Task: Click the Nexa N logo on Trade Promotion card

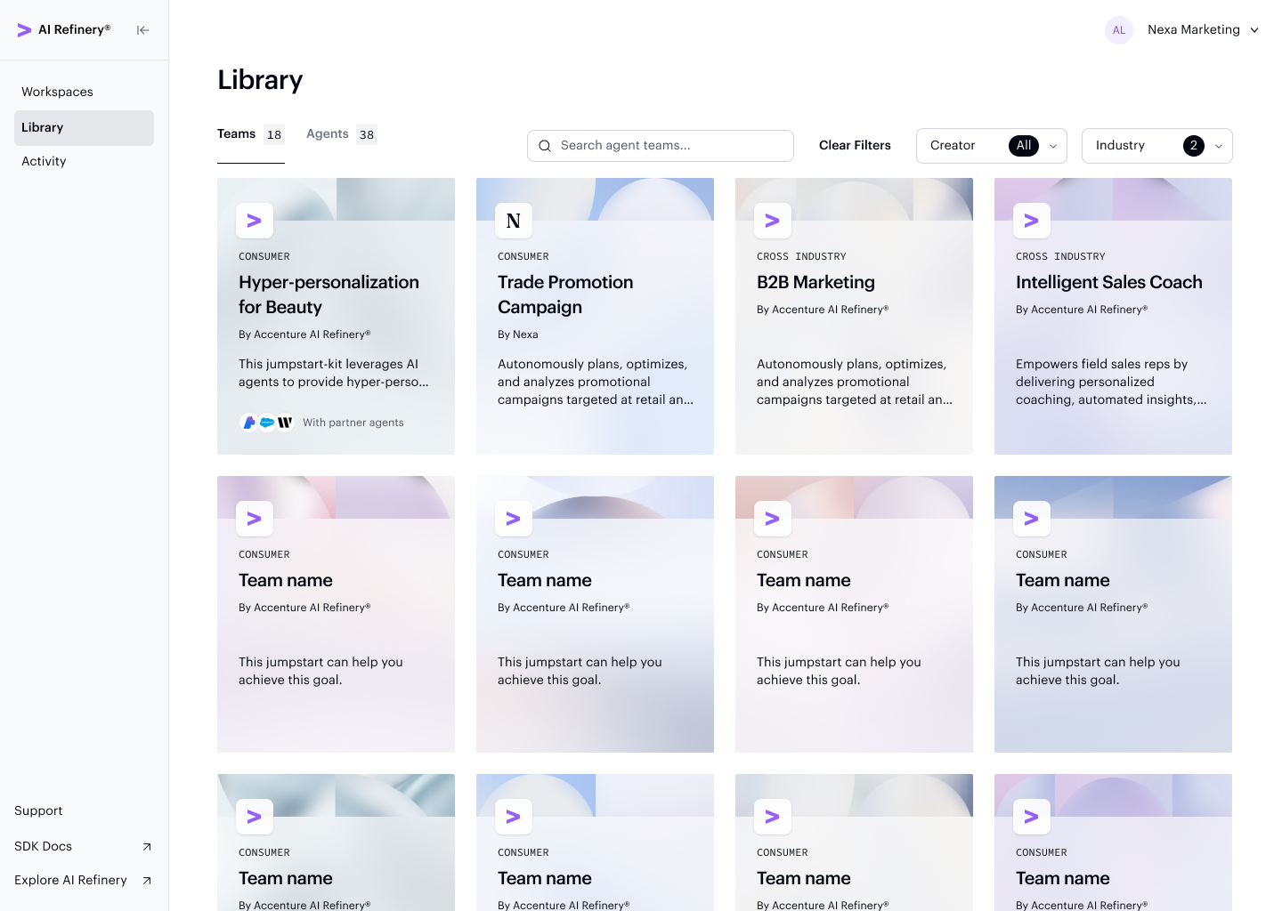Action: tap(514, 221)
